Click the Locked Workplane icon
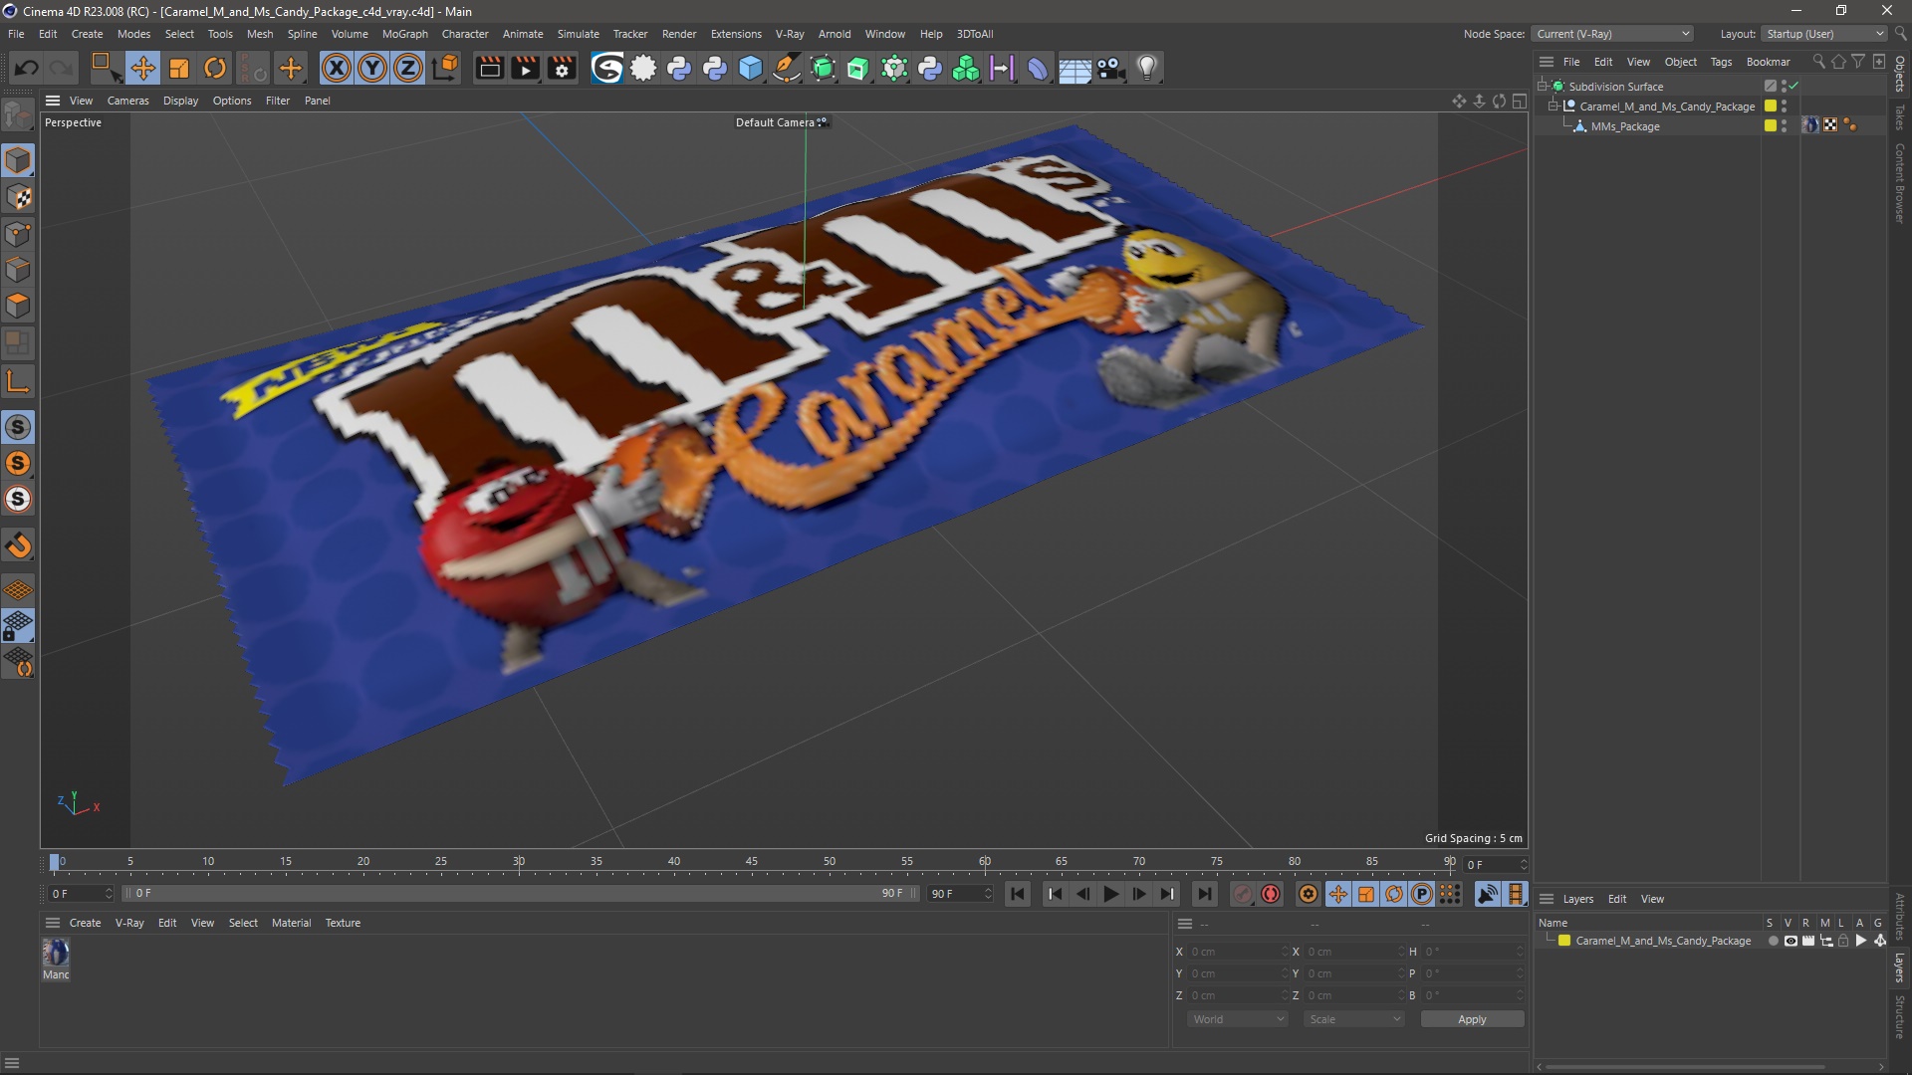 pyautogui.click(x=18, y=626)
